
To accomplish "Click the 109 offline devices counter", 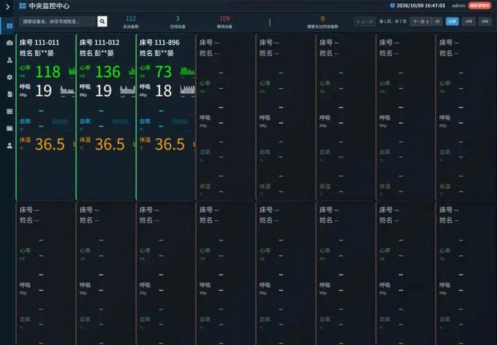I will pyautogui.click(x=225, y=22).
